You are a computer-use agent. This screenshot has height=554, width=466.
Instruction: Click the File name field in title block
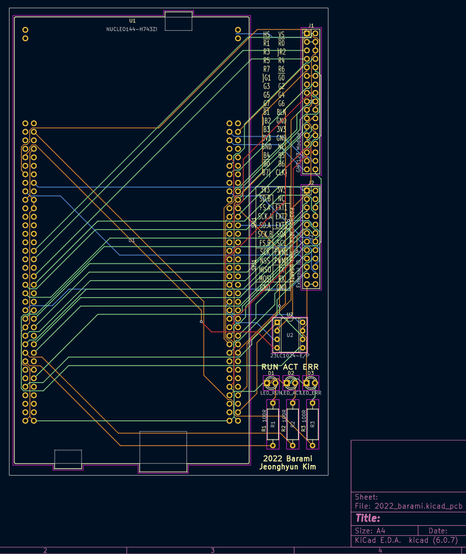coord(408,506)
